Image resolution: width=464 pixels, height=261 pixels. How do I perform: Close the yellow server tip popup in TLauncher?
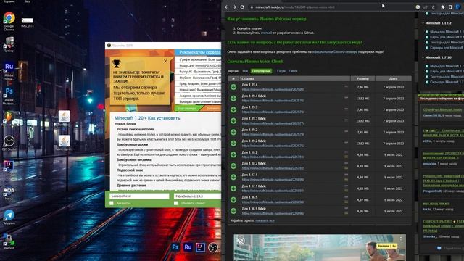coord(165,61)
